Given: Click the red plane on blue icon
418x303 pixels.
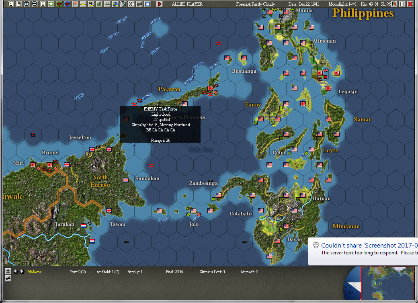Looking at the screenshot, I should (67, 4).
